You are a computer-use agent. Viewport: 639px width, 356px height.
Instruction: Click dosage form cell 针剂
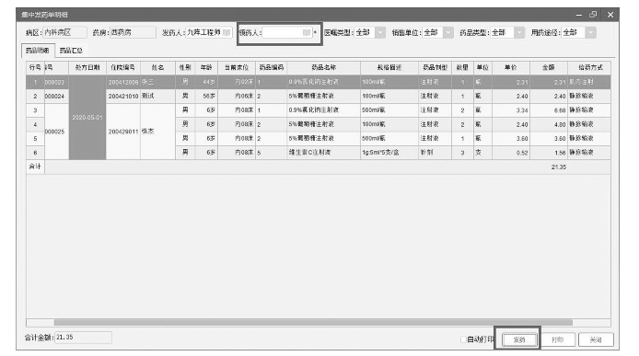click(x=435, y=153)
